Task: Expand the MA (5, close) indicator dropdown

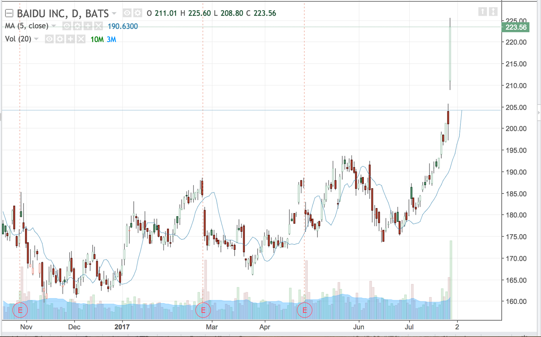Action: point(54,26)
